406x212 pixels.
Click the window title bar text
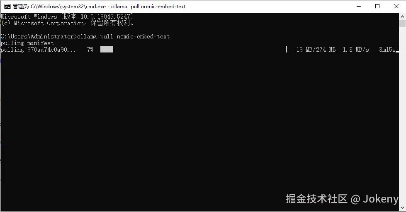point(99,7)
